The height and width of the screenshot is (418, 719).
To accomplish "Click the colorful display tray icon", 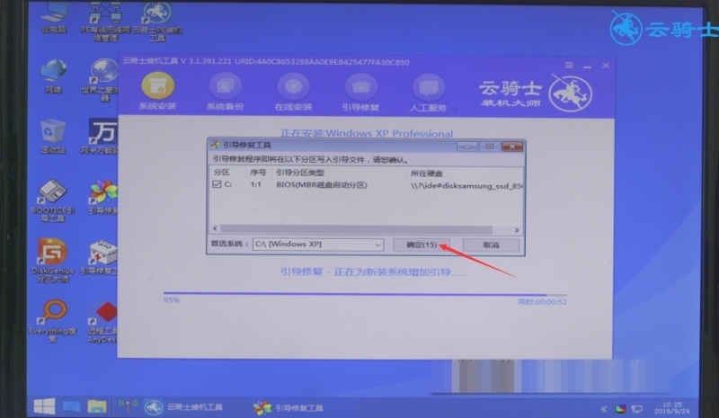I will pyautogui.click(x=620, y=408).
